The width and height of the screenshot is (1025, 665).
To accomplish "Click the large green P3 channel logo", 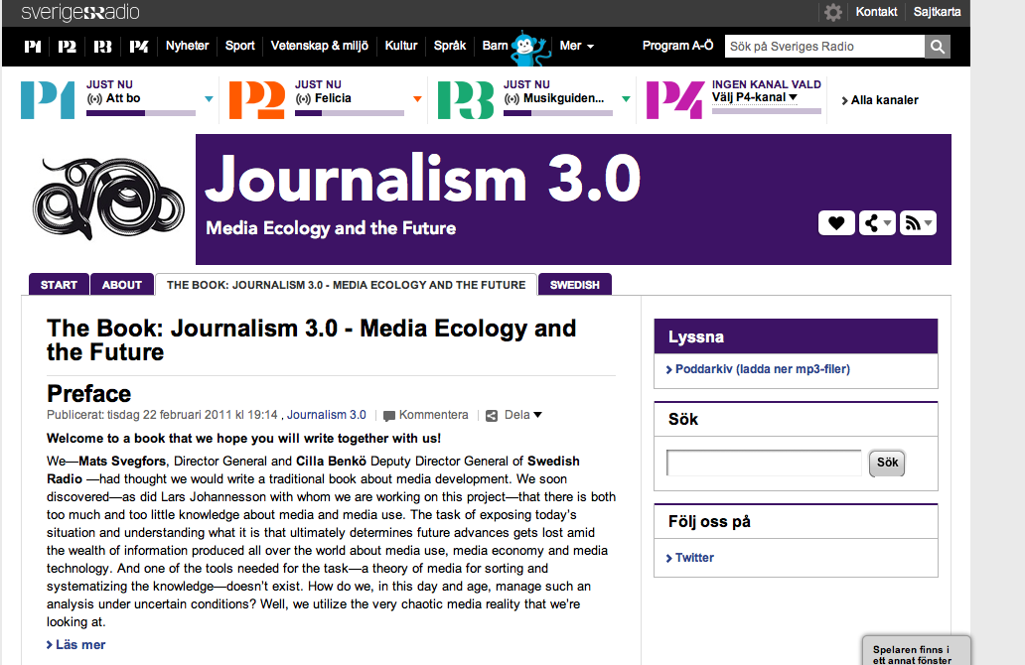I will (466, 100).
